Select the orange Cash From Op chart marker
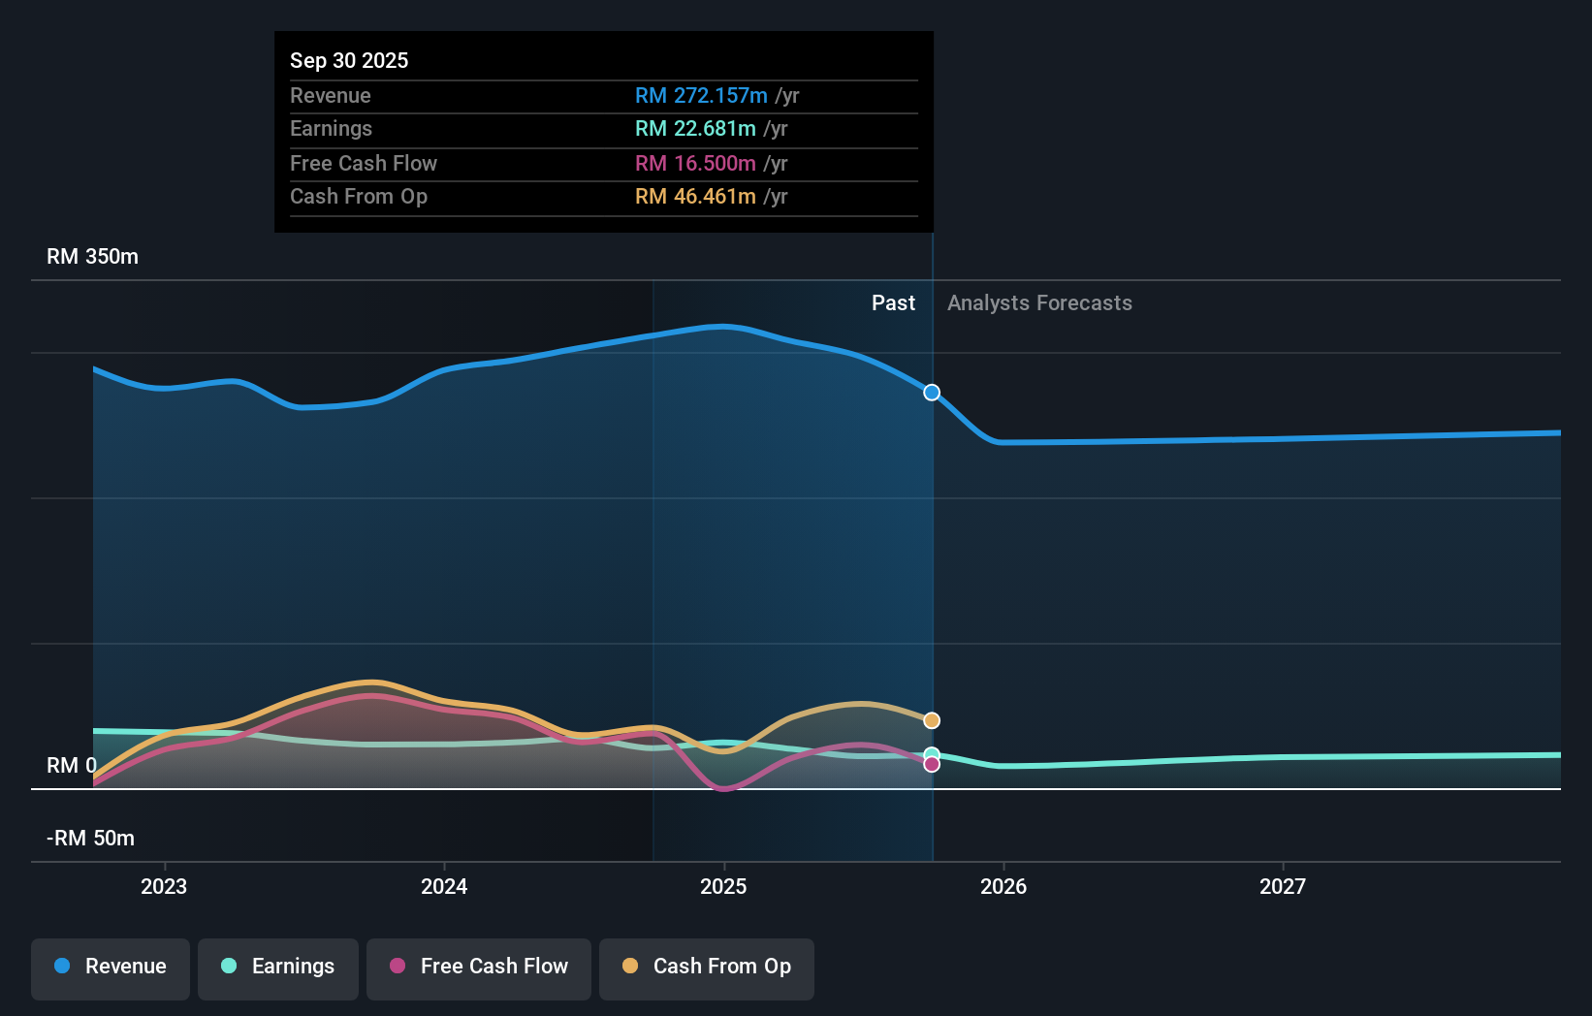1592x1016 pixels. click(x=931, y=719)
